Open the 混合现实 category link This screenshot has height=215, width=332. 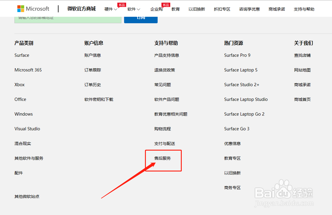click(x=23, y=144)
